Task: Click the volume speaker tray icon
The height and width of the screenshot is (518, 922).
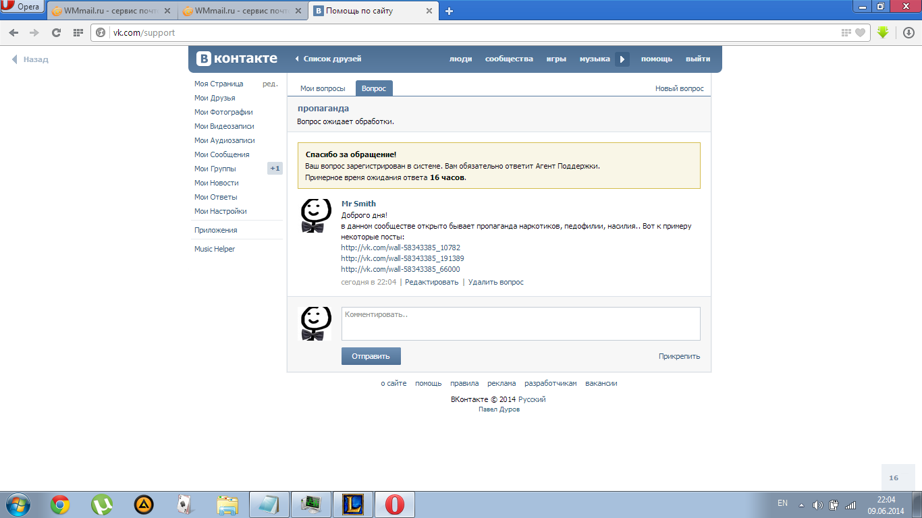Action: click(817, 505)
